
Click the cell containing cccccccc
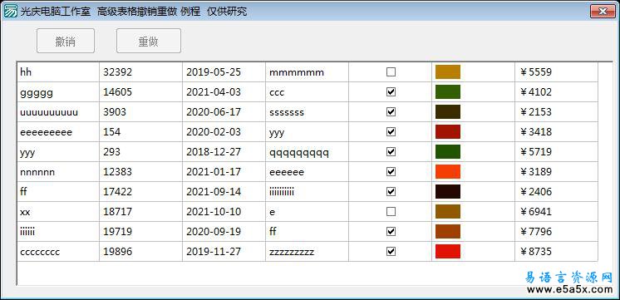tap(58, 251)
